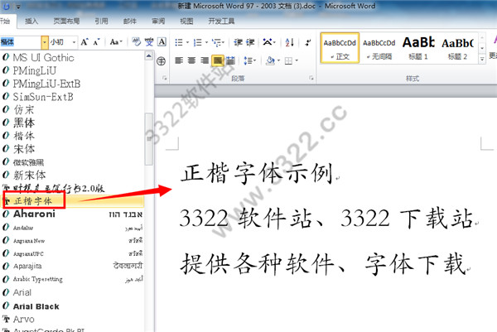Click the Grow Font icon
The width and height of the screenshot is (497, 332).
click(x=84, y=42)
